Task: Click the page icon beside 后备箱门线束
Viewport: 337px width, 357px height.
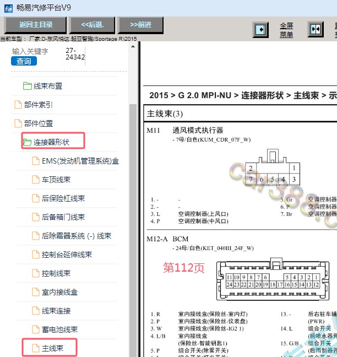Action: [35, 217]
